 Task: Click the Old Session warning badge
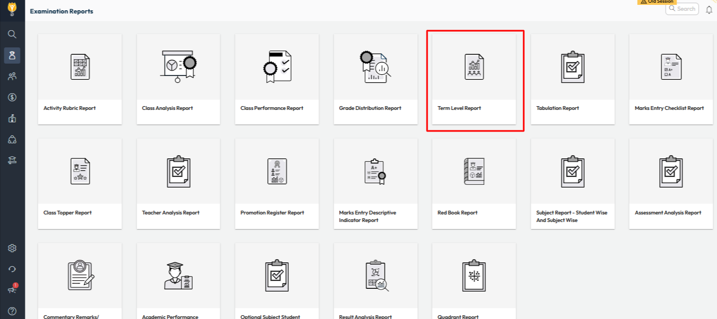[x=657, y=2]
